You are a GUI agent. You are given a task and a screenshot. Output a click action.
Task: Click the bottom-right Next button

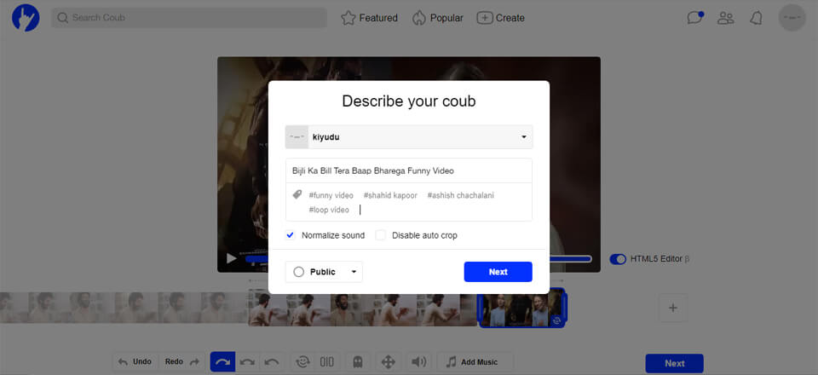(x=675, y=364)
